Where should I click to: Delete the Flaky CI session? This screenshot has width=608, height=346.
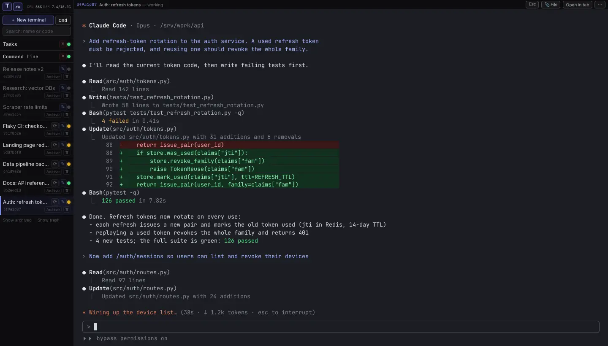(67, 134)
